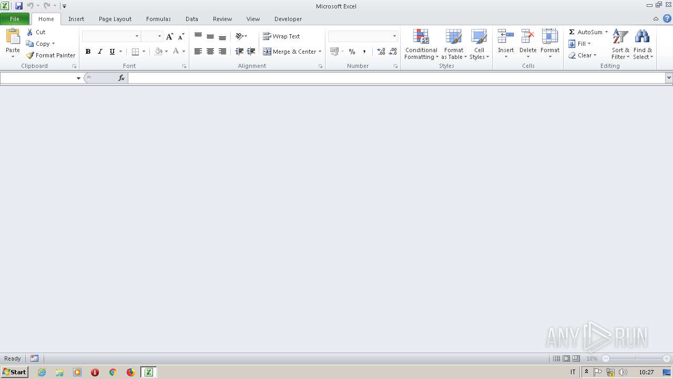Click the Increase Font Size icon
The height and width of the screenshot is (379, 673).
point(169,36)
